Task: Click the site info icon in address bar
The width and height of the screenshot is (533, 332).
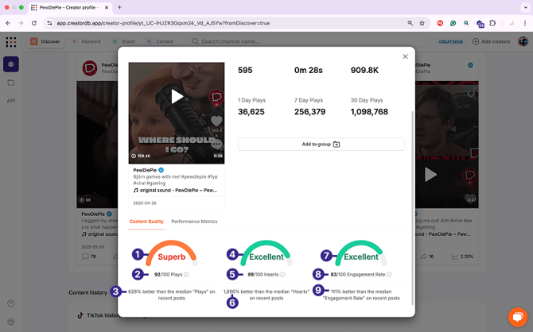Action: click(49, 23)
